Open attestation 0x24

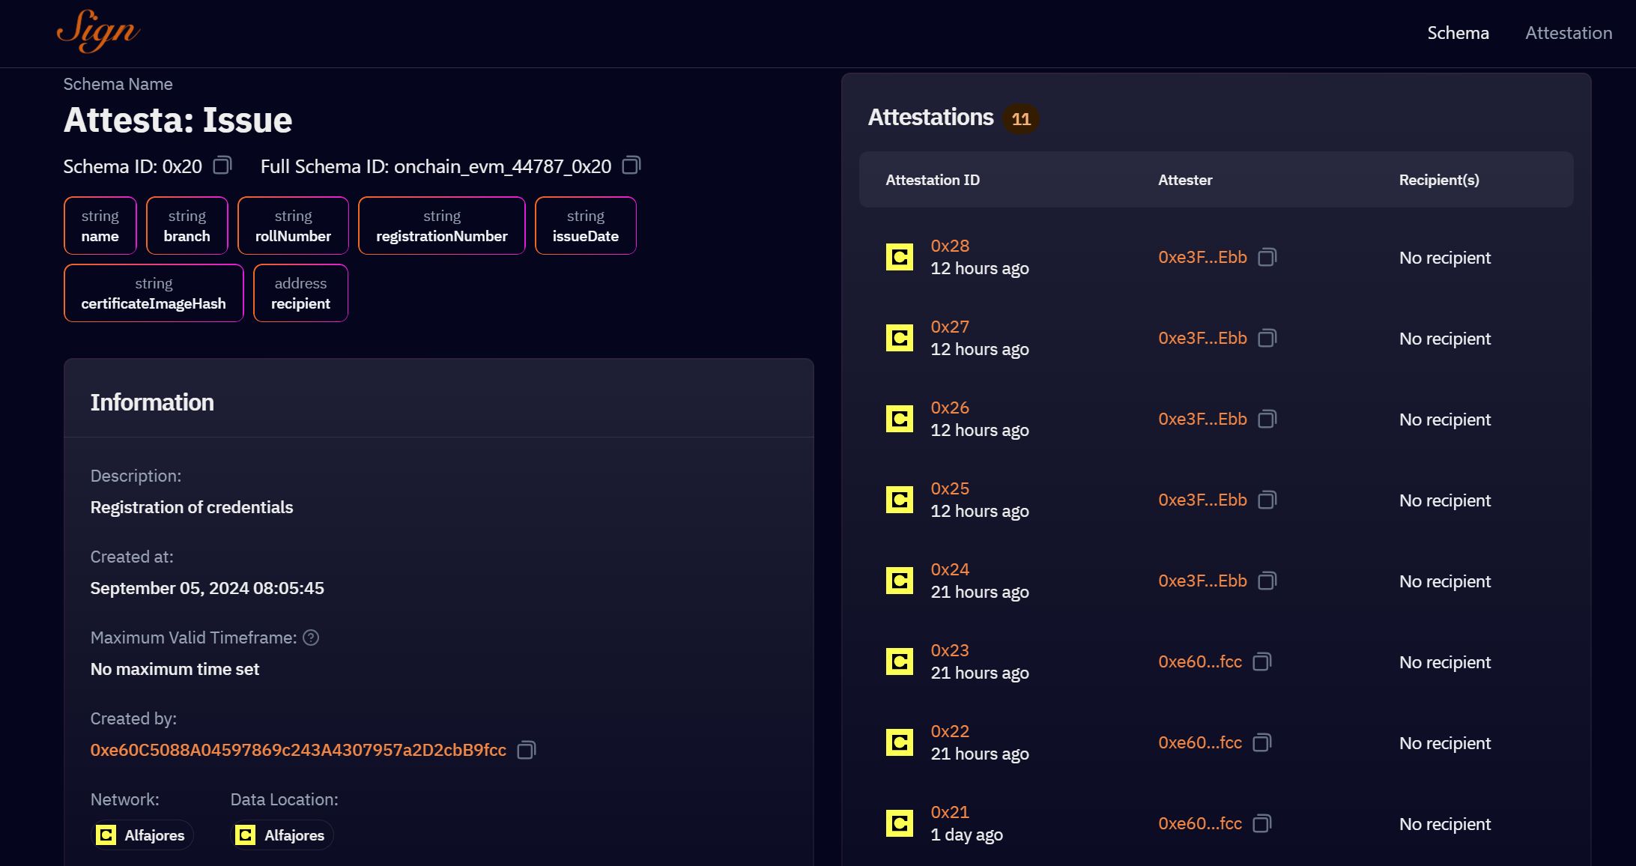coord(950,569)
